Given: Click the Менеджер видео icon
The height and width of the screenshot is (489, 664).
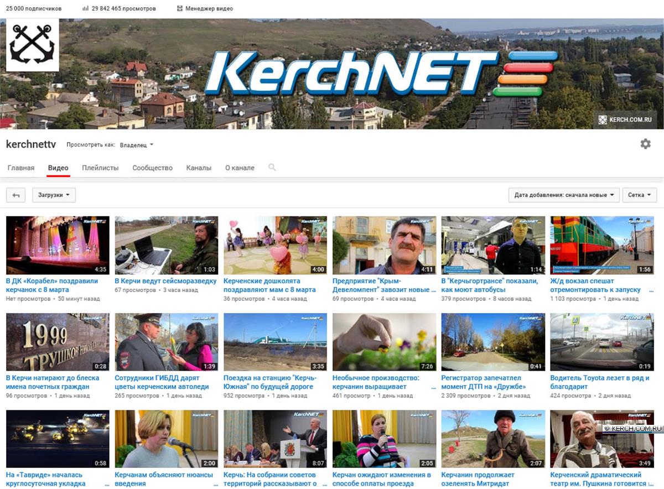Looking at the screenshot, I should click(180, 9).
